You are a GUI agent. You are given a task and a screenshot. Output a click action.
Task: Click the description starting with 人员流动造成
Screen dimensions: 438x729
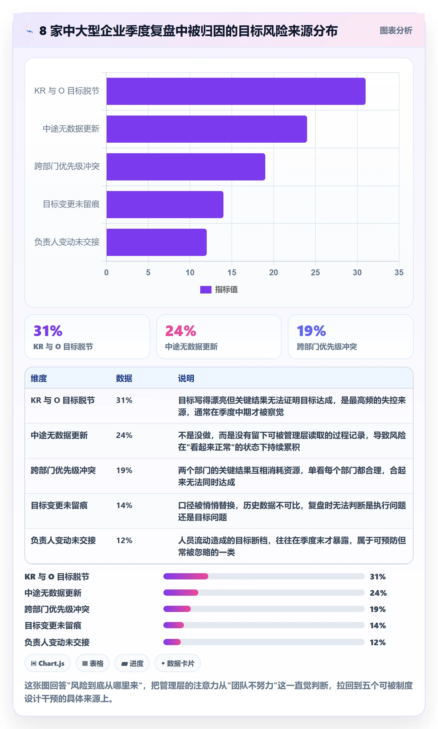tap(292, 546)
